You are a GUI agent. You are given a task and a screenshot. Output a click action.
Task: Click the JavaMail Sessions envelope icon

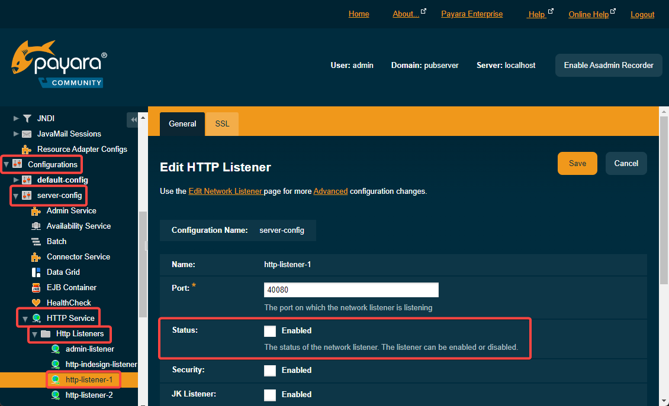coord(27,134)
